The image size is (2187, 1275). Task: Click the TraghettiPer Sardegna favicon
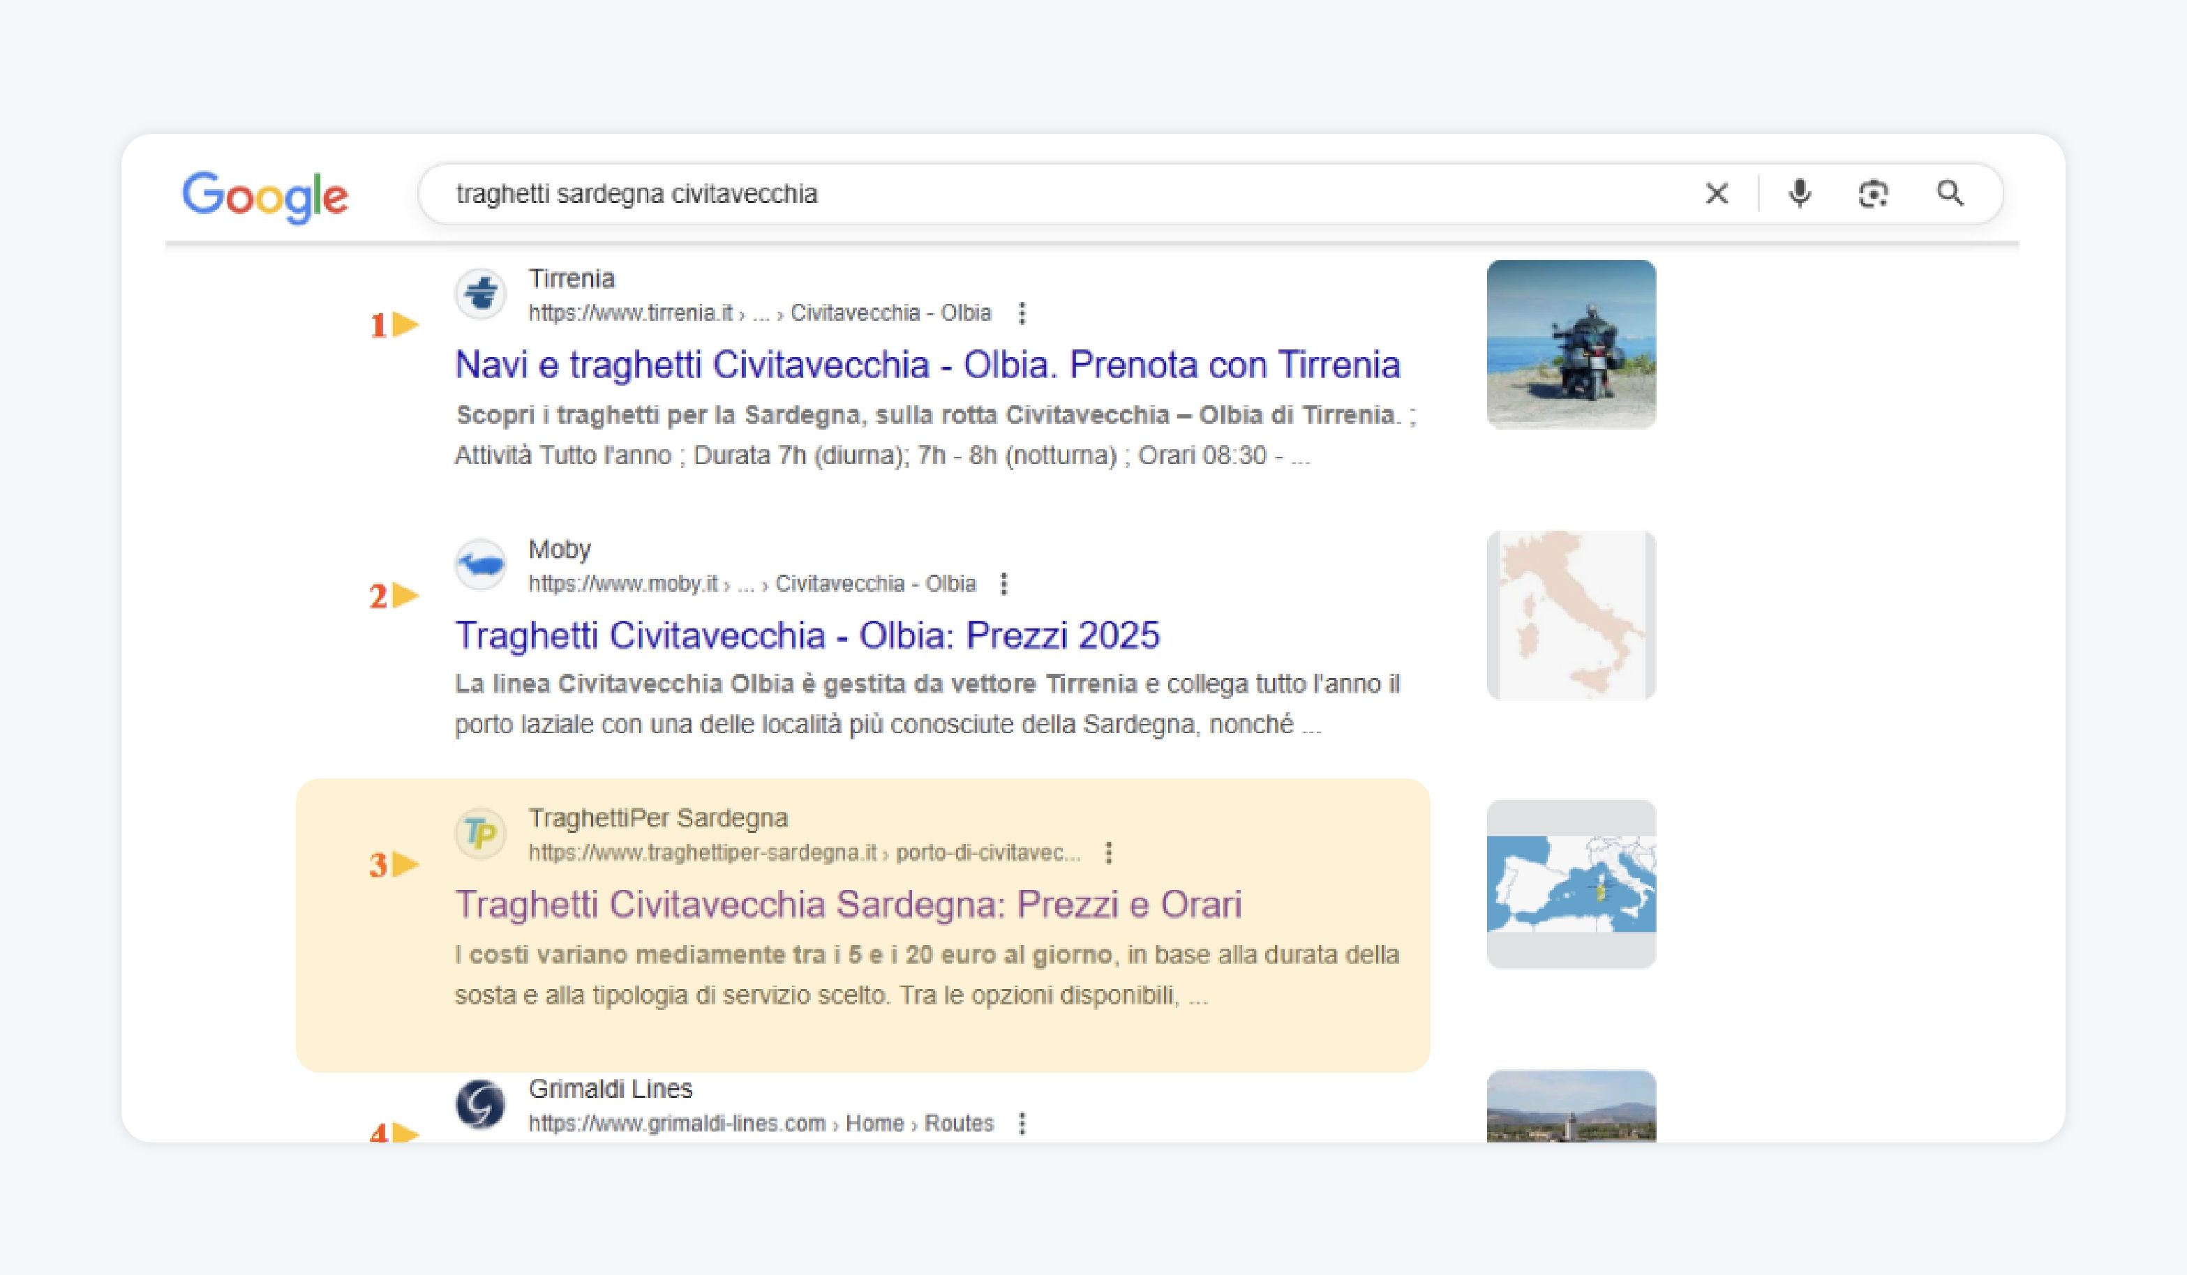[x=481, y=833]
